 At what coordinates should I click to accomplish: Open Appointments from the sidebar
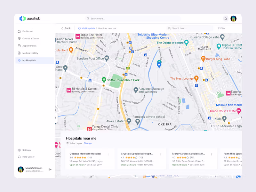click(19, 45)
